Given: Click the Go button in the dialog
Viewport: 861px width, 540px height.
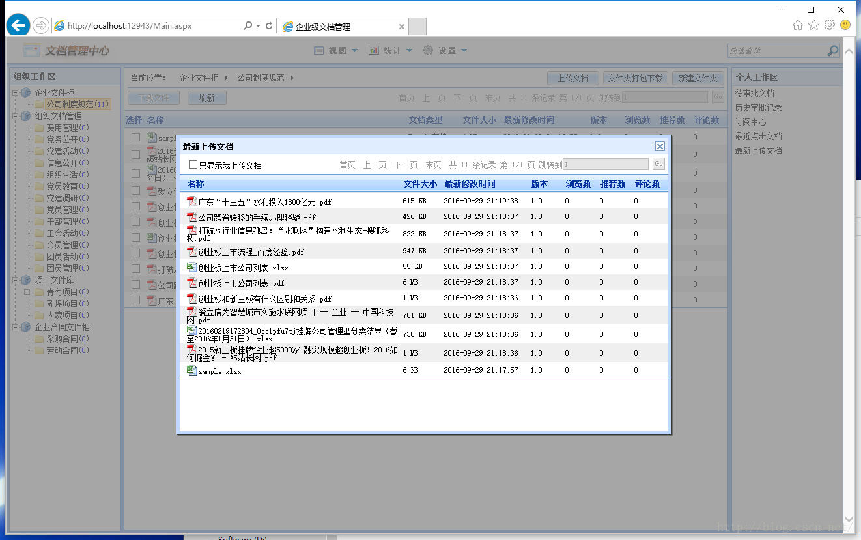Looking at the screenshot, I should click(x=658, y=164).
